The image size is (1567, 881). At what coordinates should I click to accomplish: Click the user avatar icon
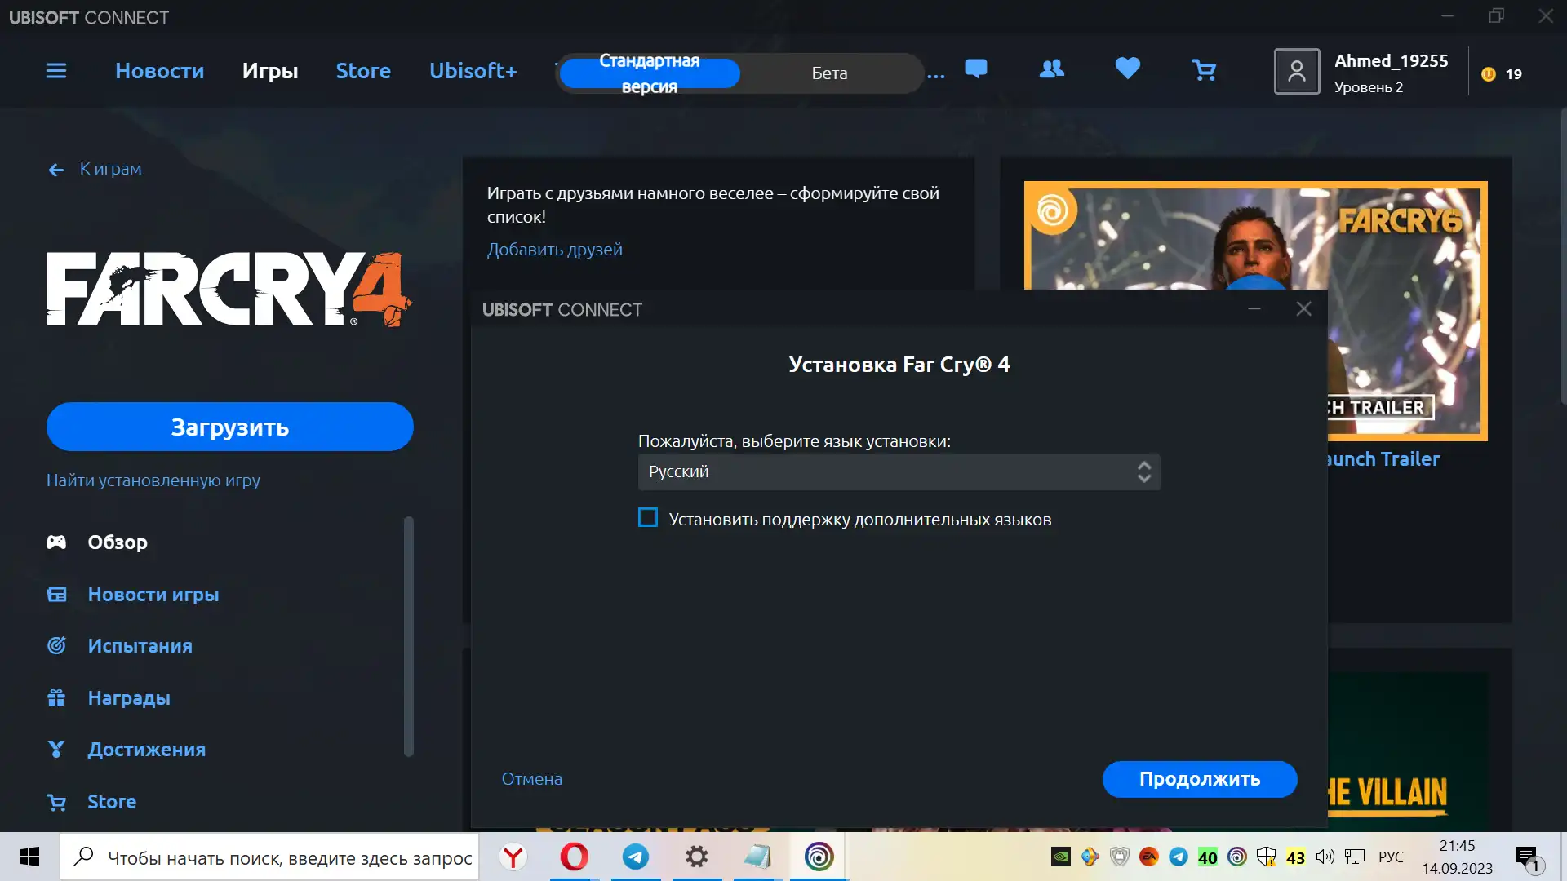click(x=1297, y=72)
